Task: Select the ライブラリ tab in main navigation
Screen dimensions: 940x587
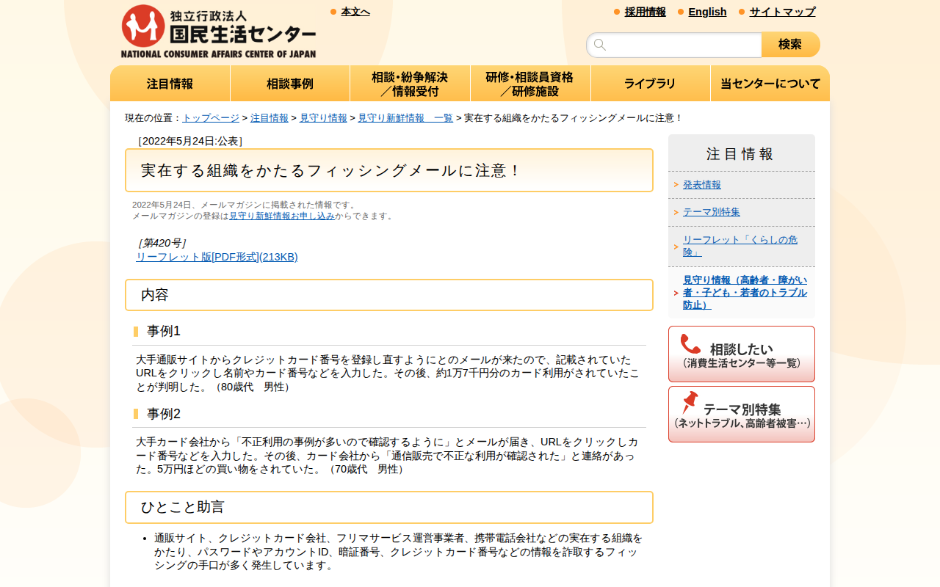Action: coord(650,83)
